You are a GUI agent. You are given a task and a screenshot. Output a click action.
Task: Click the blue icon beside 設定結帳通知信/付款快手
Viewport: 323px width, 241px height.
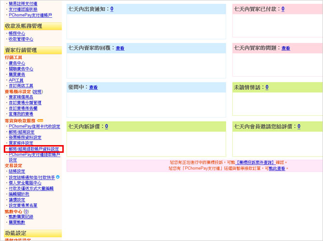(x=58, y=177)
